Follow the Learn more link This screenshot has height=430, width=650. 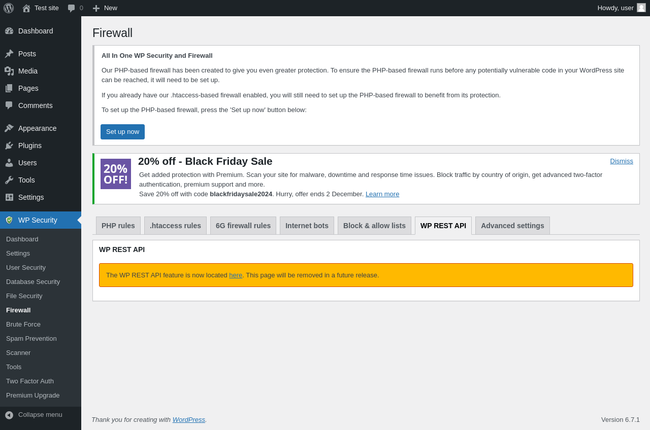coord(382,194)
